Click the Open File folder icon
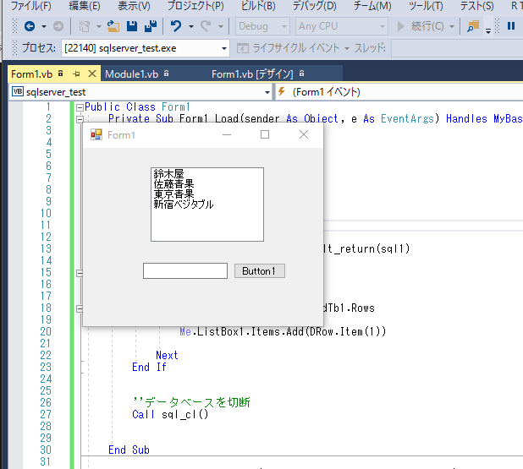 113,26
